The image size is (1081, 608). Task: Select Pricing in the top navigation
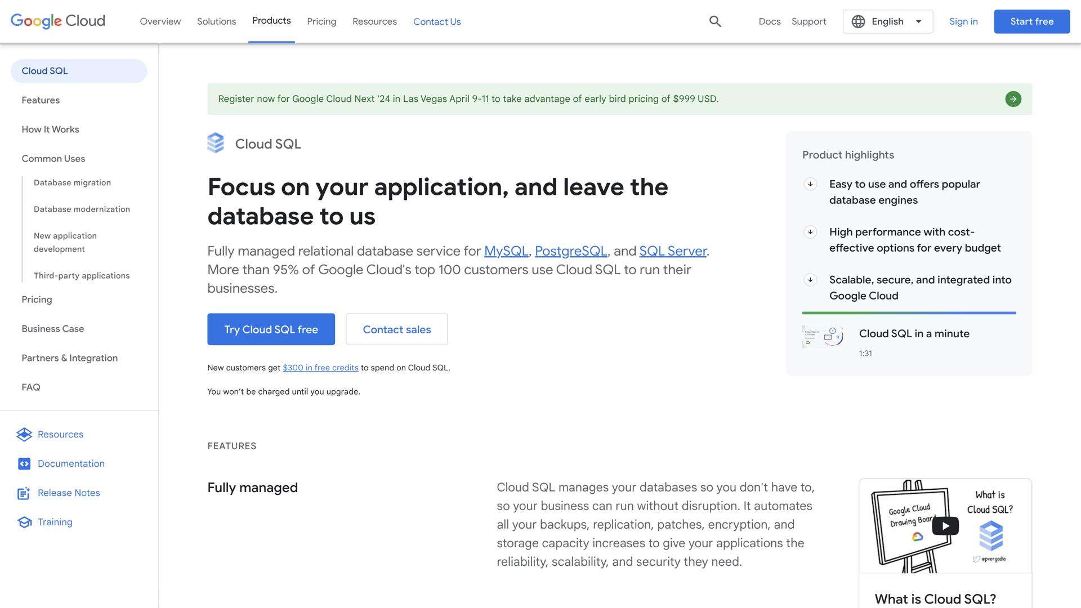[x=321, y=21]
